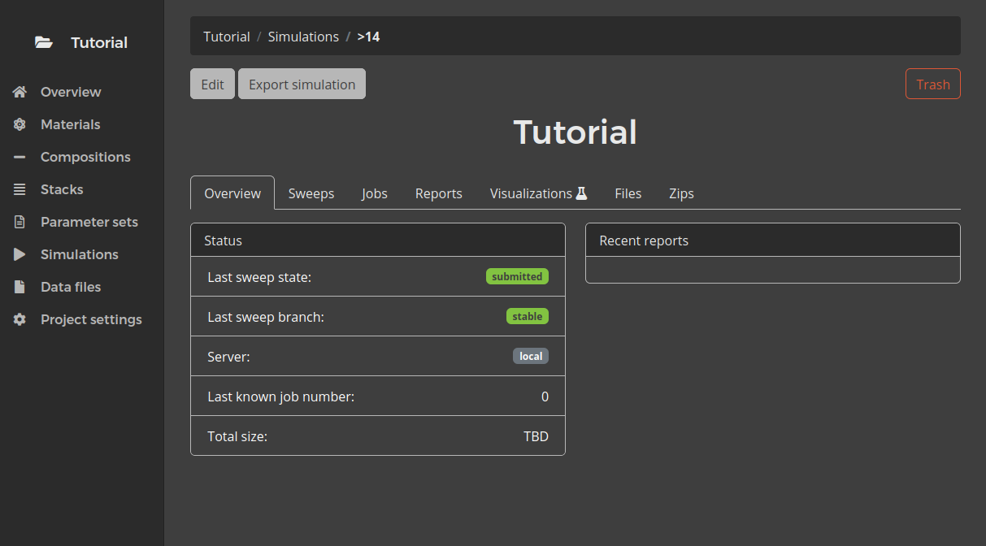Screen dimensions: 986x546
Task: Go to the Files tab
Action: click(628, 193)
